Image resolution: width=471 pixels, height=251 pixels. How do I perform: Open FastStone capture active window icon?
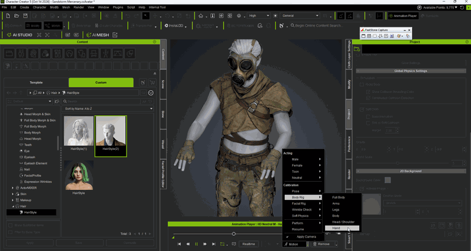click(363, 36)
